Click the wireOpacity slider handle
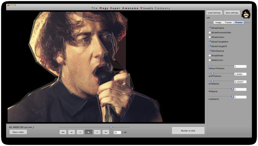Screen dimensions: 258x146 pyautogui.click(x=212, y=81)
